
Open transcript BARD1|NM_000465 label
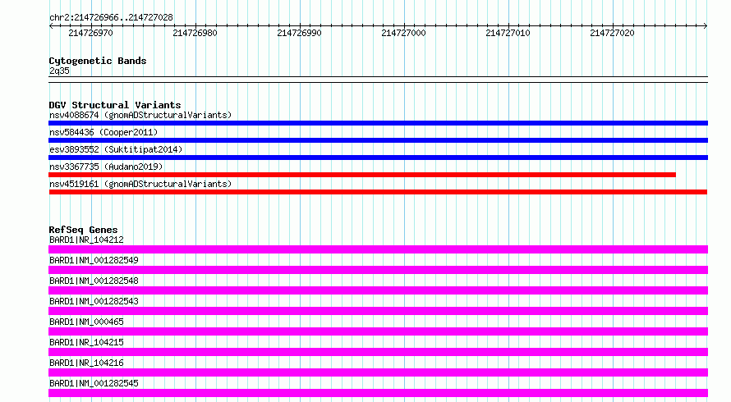86,322
